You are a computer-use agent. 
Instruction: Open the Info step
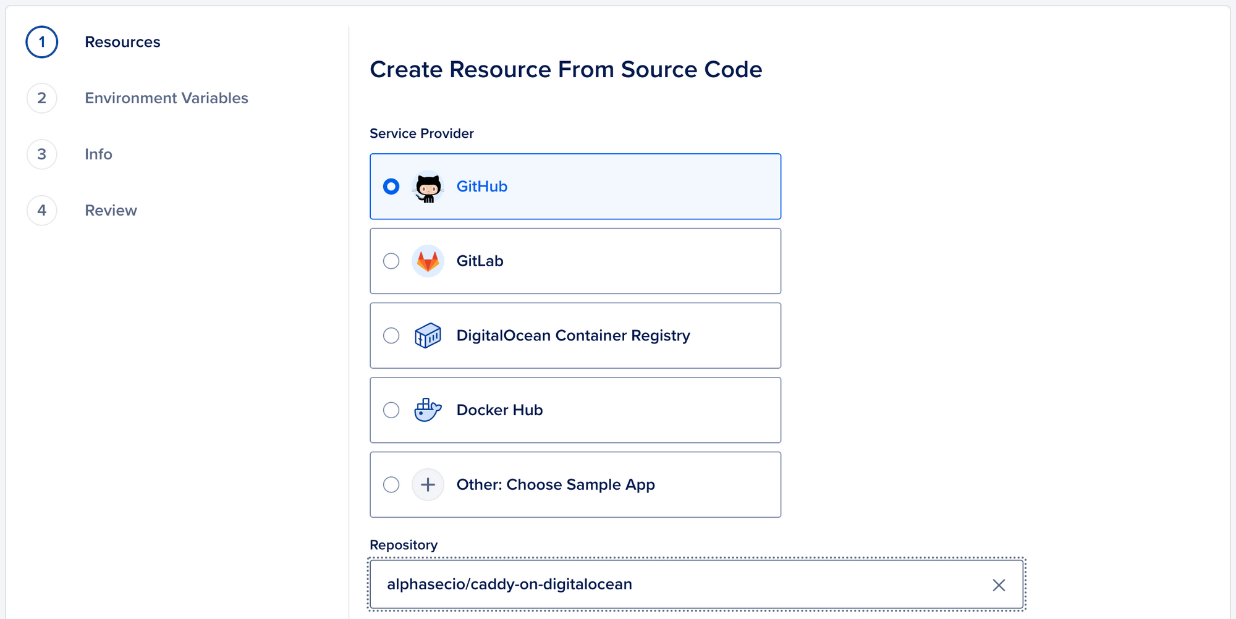(98, 154)
